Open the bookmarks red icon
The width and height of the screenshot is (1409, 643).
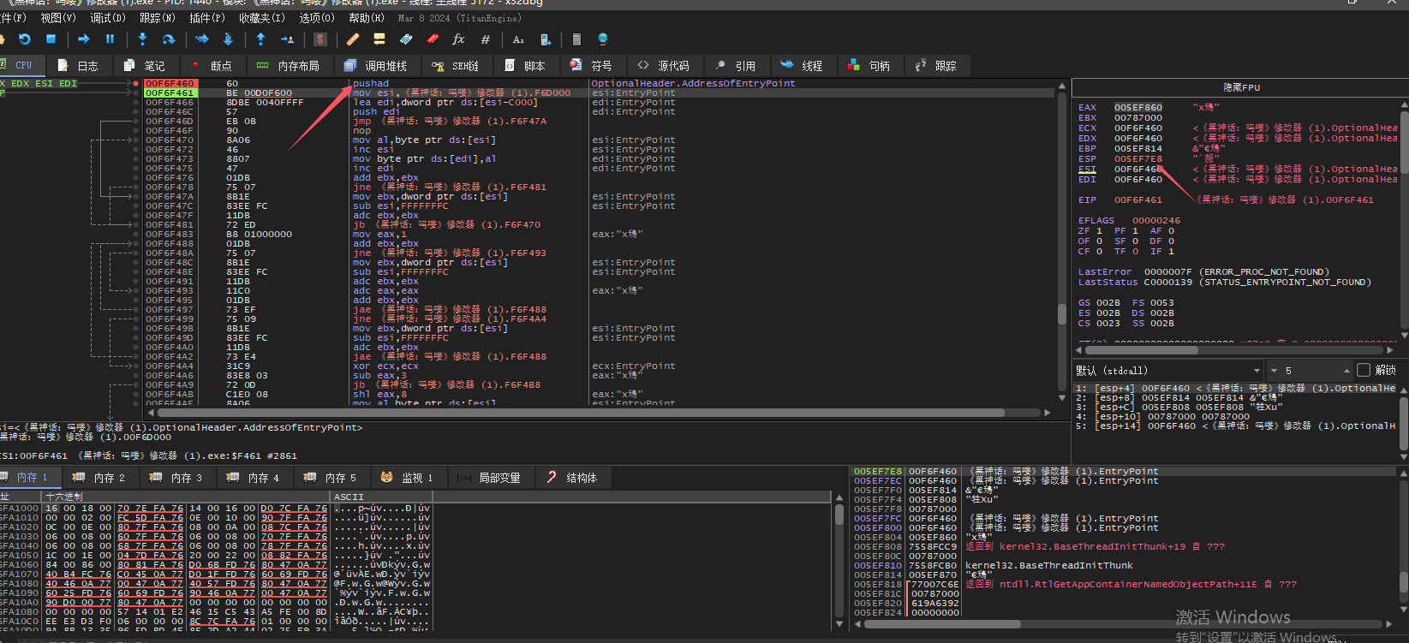tap(433, 39)
